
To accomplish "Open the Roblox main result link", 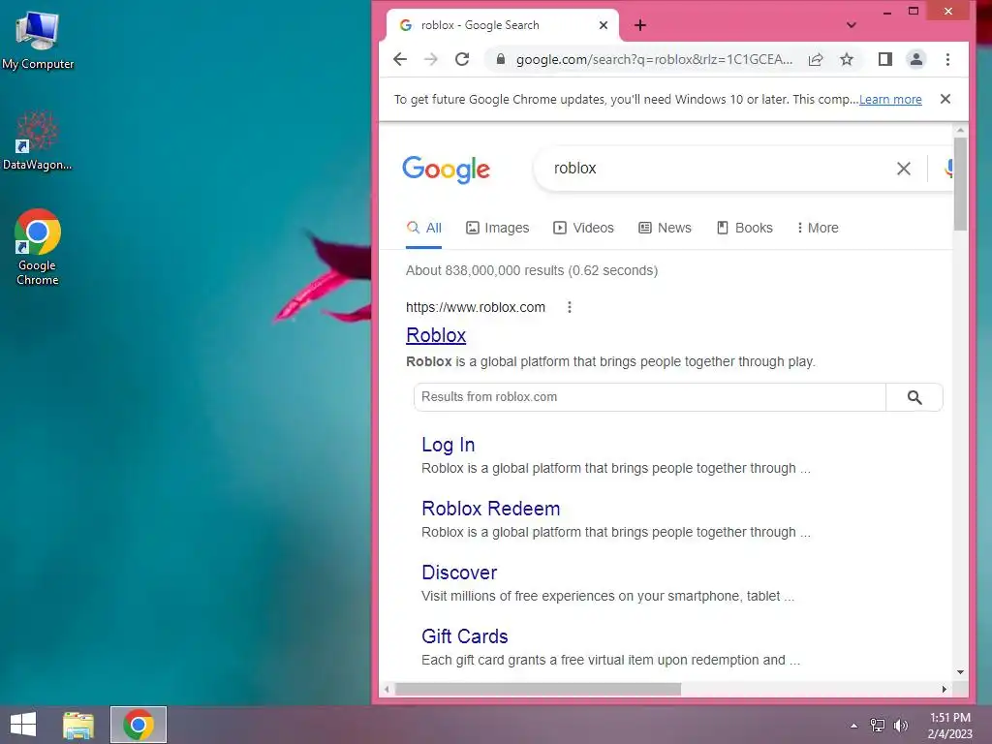I will click(436, 335).
